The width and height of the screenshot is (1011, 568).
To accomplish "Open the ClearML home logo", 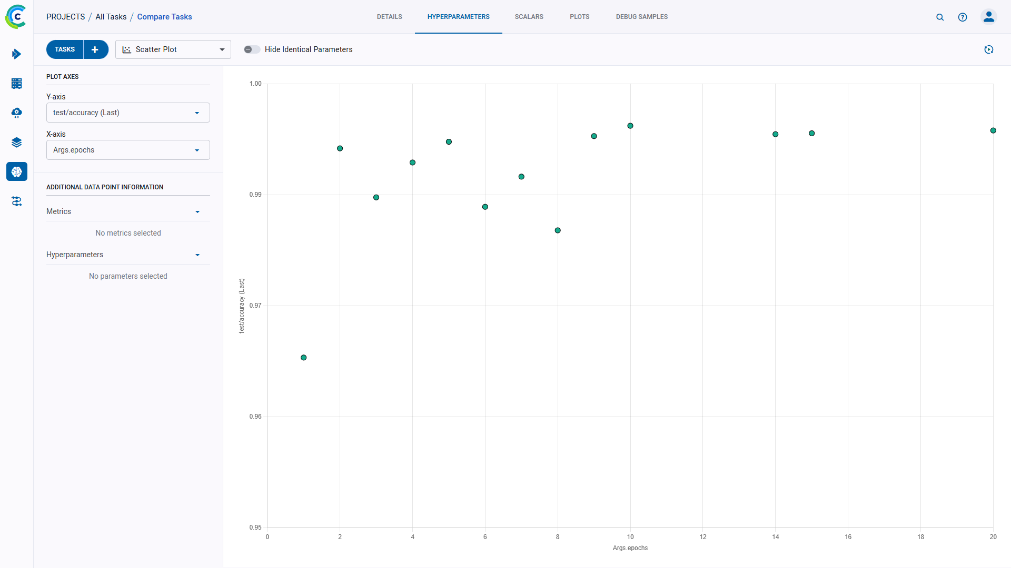I will tap(16, 16).
